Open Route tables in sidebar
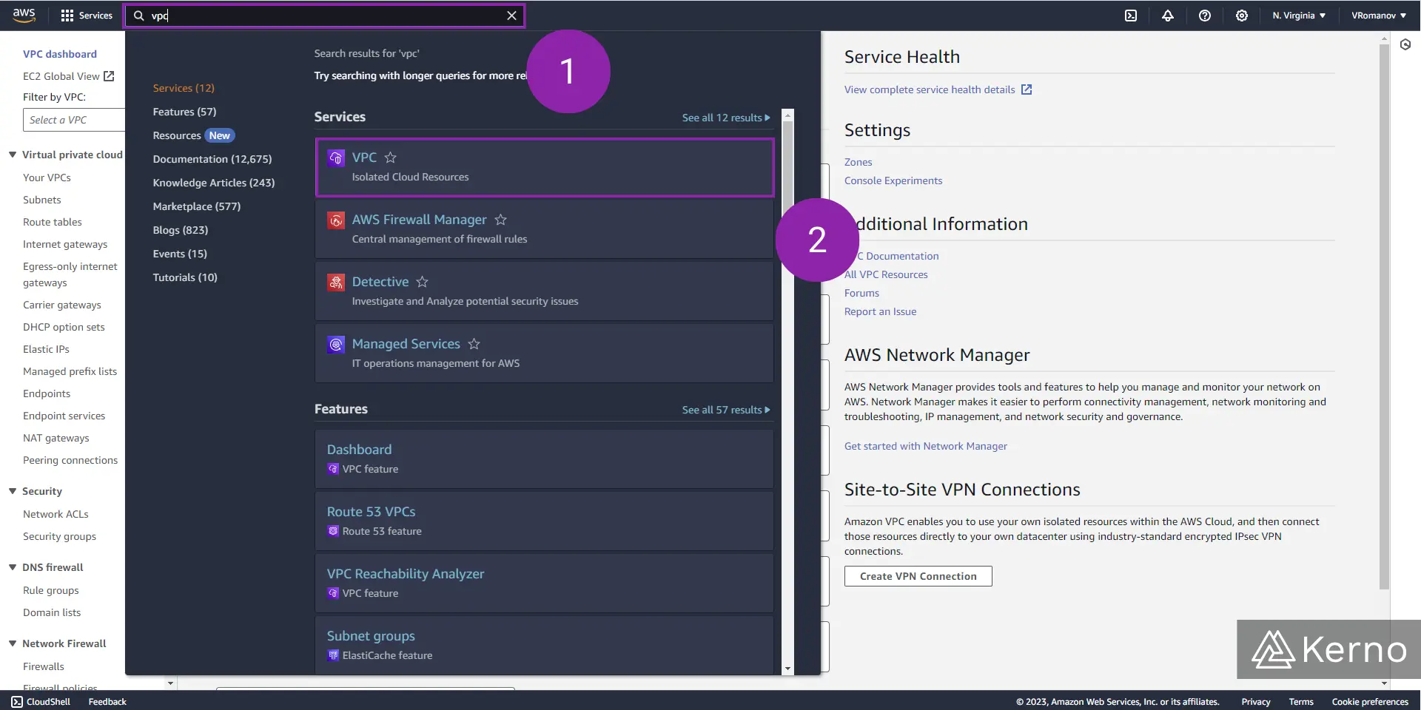The image size is (1421, 710). coord(53,222)
